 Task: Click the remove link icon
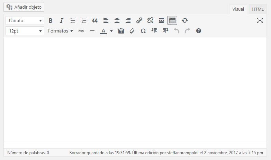150,20
